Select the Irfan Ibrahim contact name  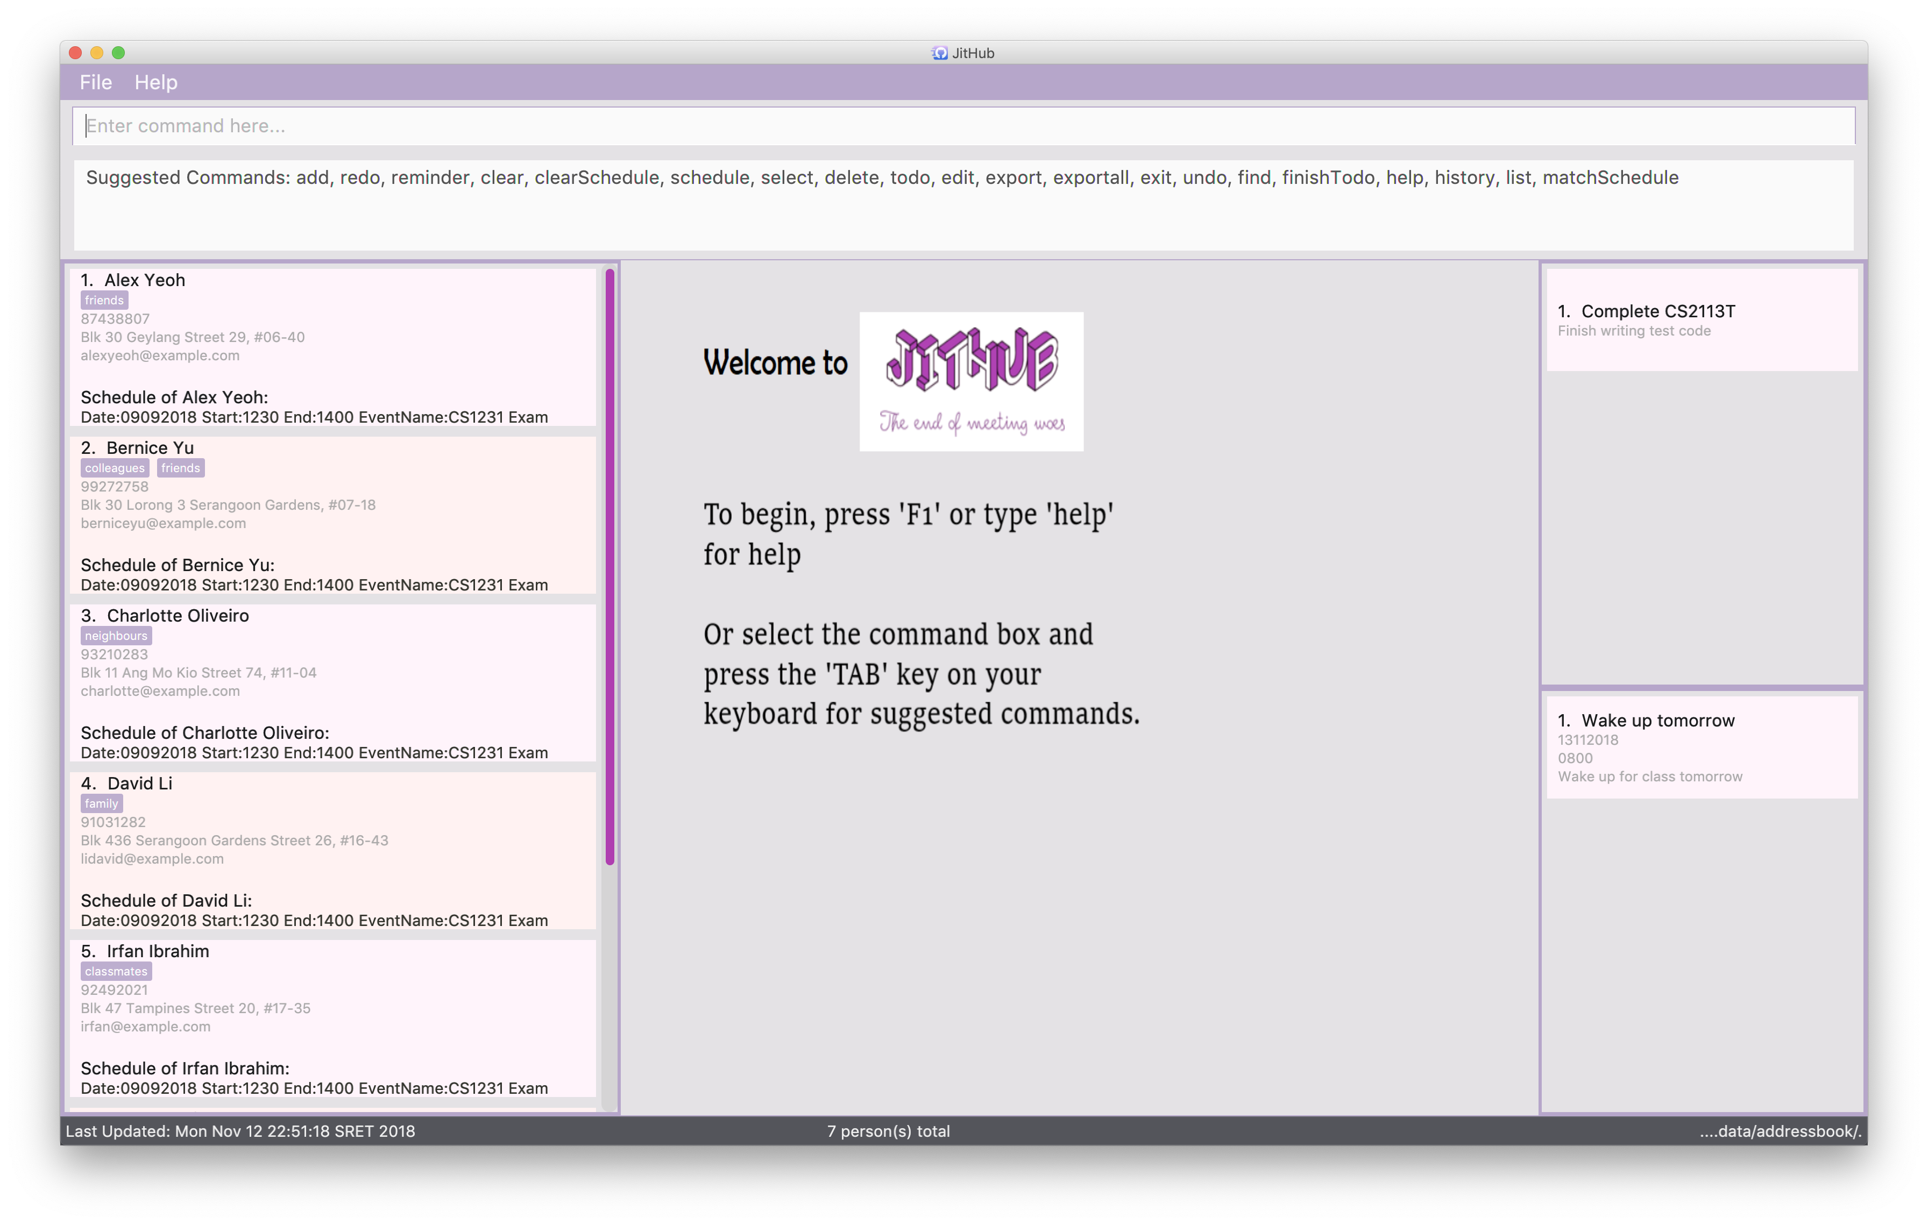pyautogui.click(x=158, y=951)
